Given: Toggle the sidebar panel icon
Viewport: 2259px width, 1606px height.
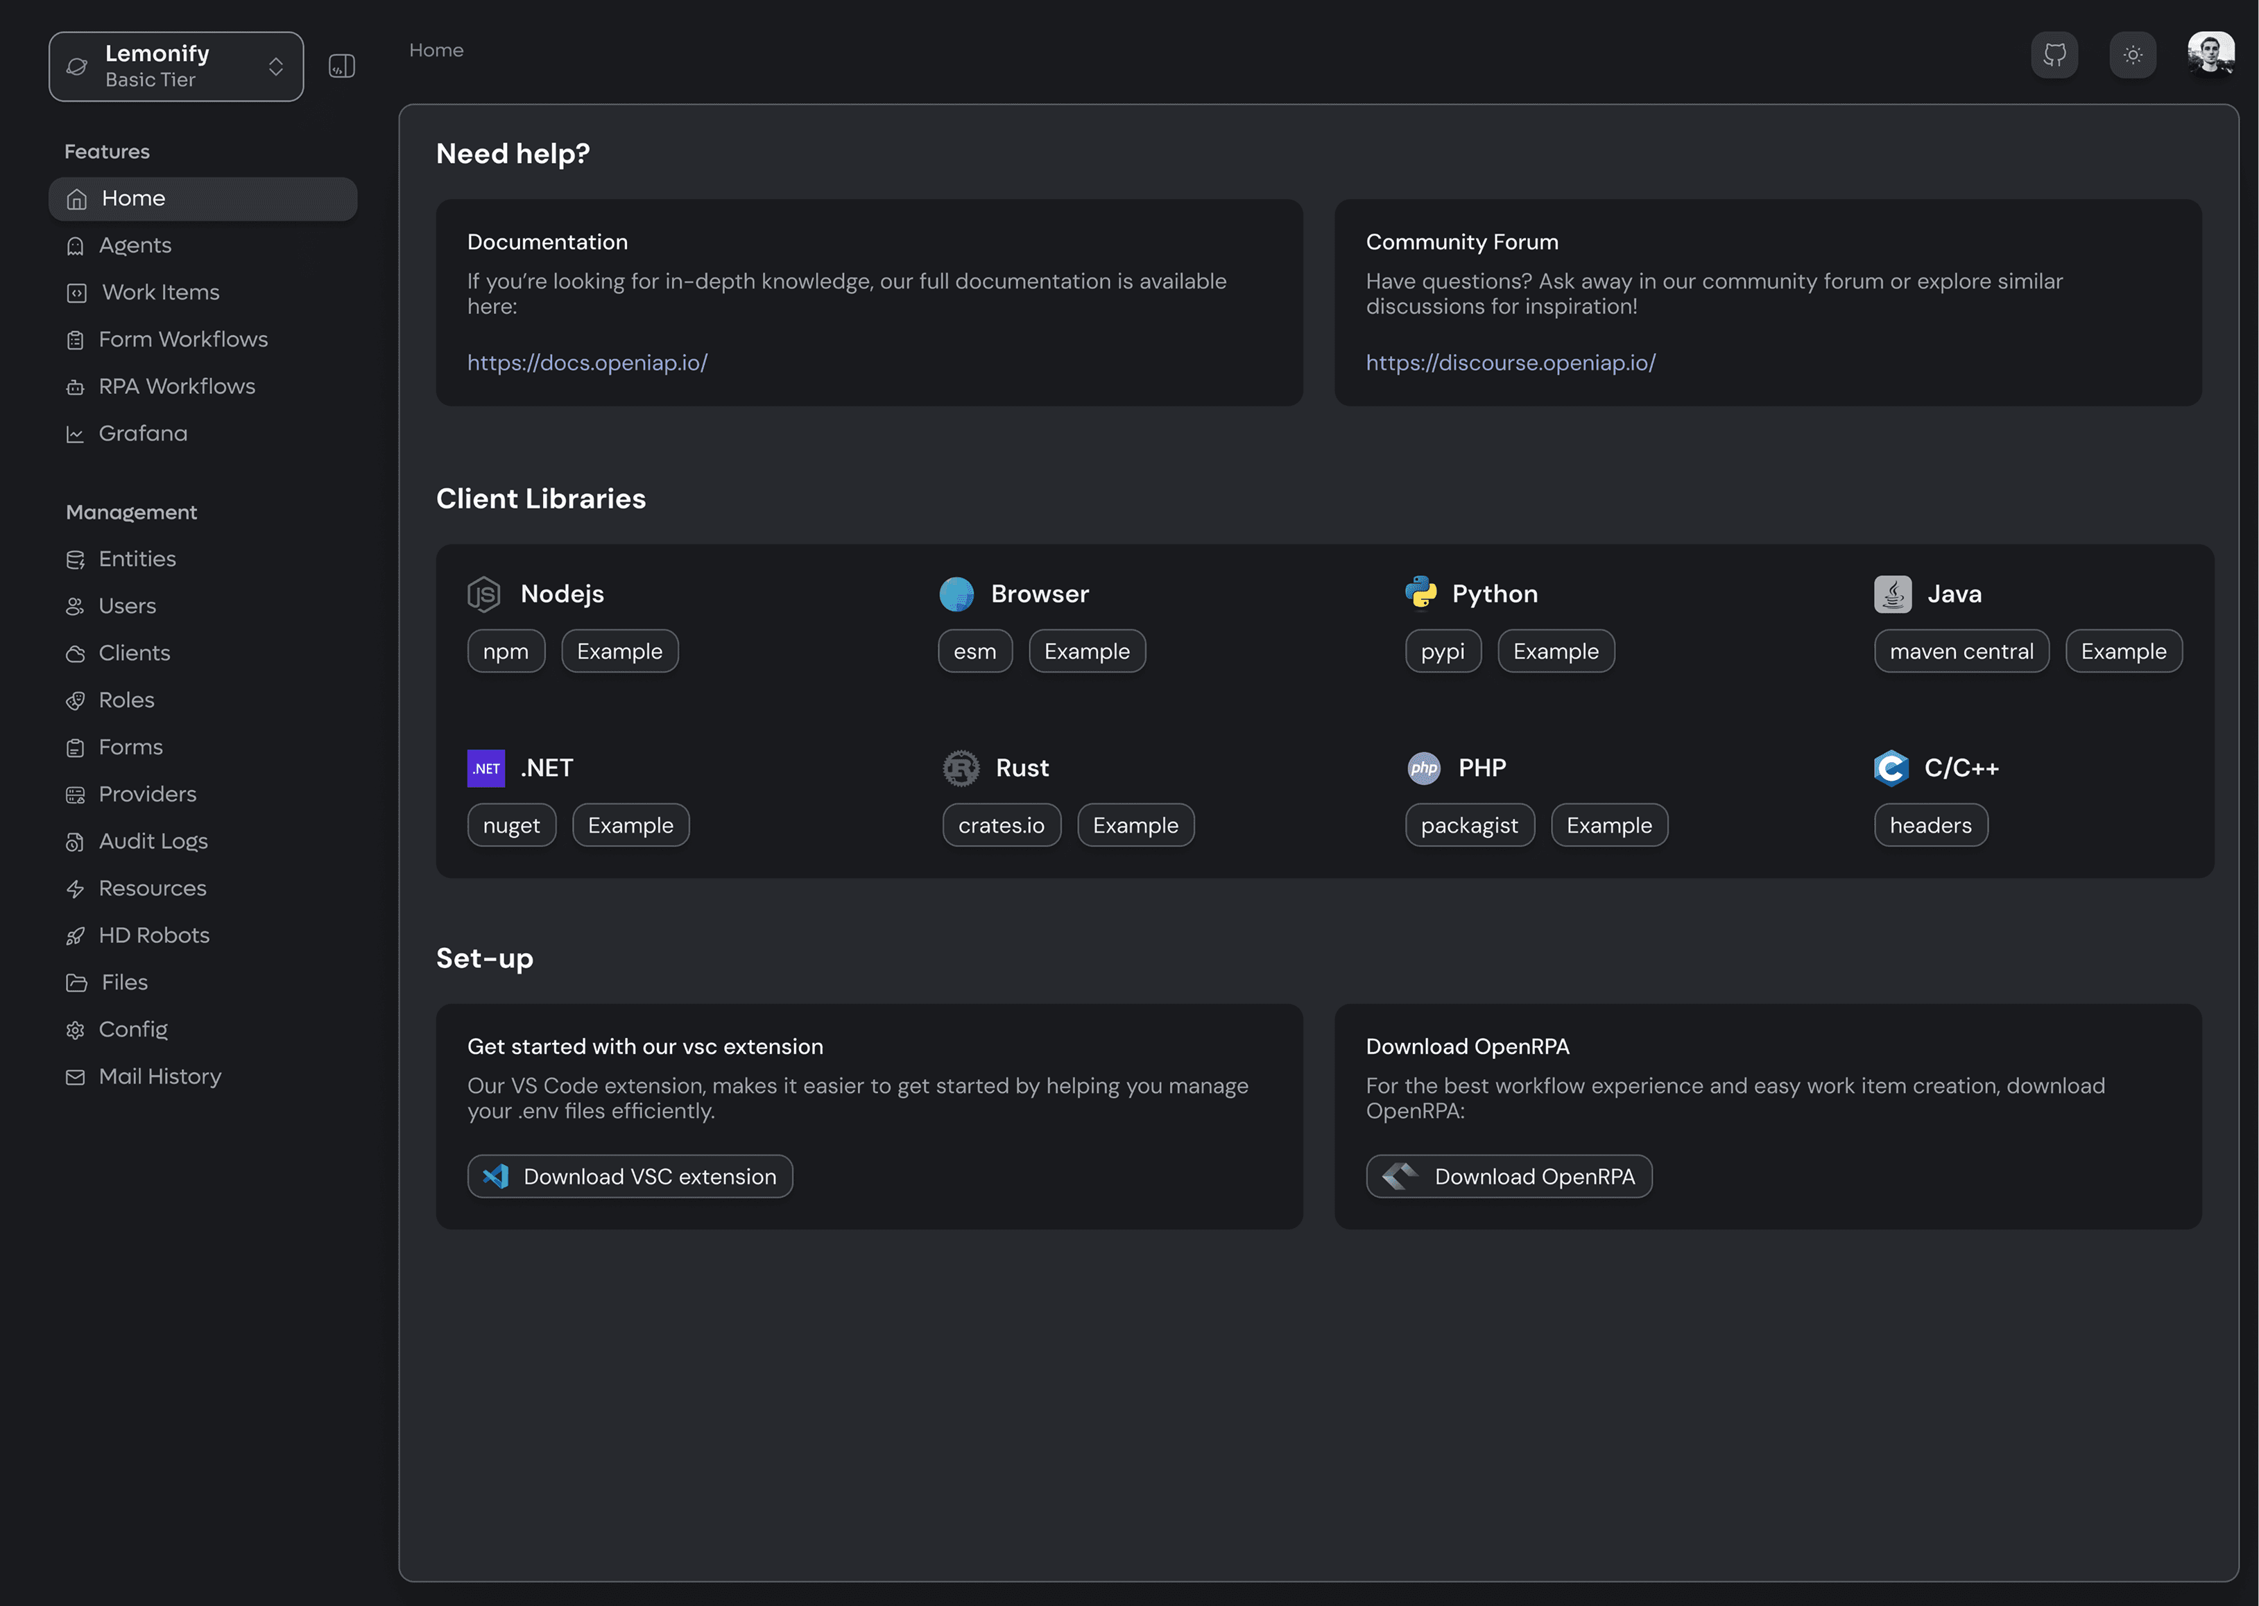Looking at the screenshot, I should click(341, 67).
